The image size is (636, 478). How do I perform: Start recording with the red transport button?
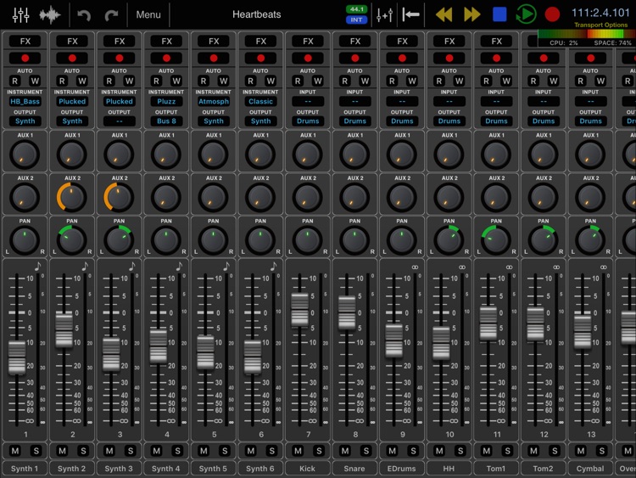[552, 14]
